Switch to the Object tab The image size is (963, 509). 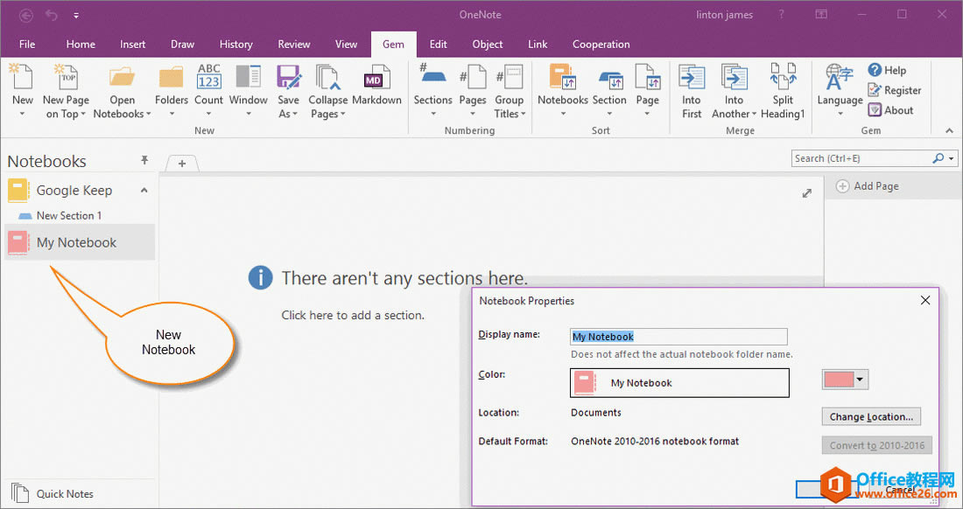(x=488, y=44)
